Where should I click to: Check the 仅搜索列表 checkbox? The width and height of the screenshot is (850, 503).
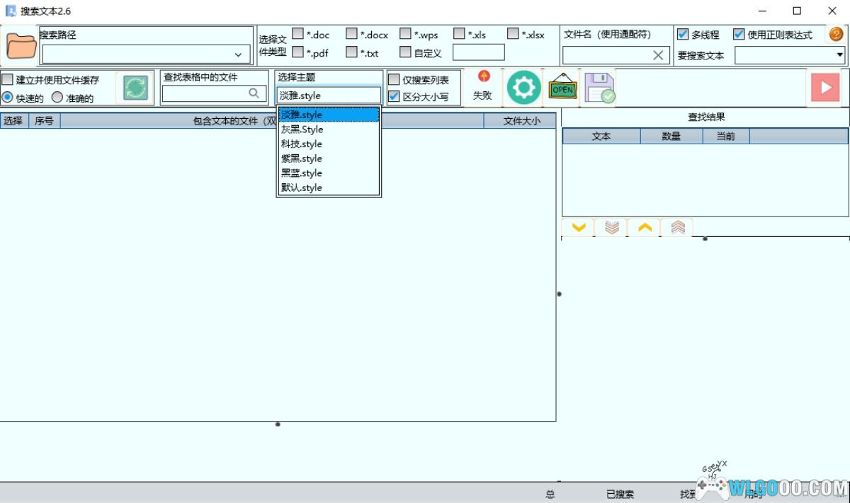[x=395, y=80]
